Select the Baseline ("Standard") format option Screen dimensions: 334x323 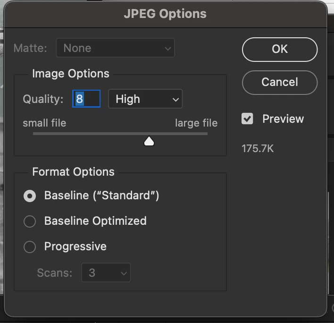pyautogui.click(x=30, y=196)
